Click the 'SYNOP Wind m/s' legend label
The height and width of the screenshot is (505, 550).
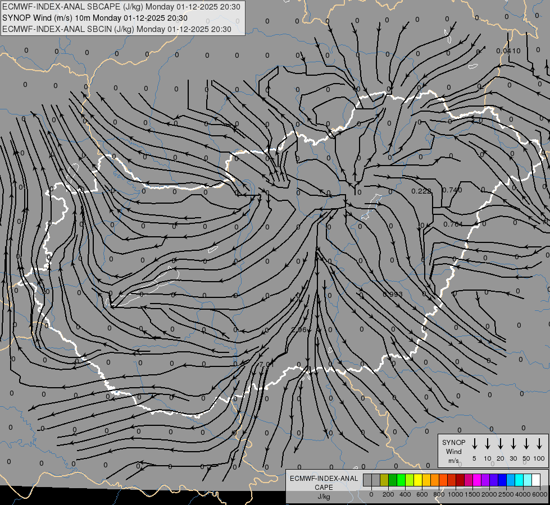pyautogui.click(x=453, y=451)
